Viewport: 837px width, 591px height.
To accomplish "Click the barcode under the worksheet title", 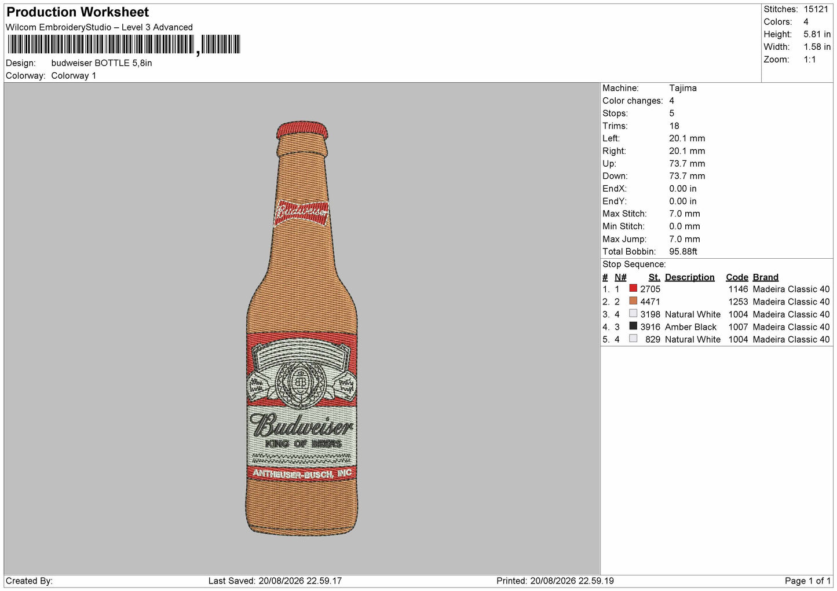I will coord(123,45).
